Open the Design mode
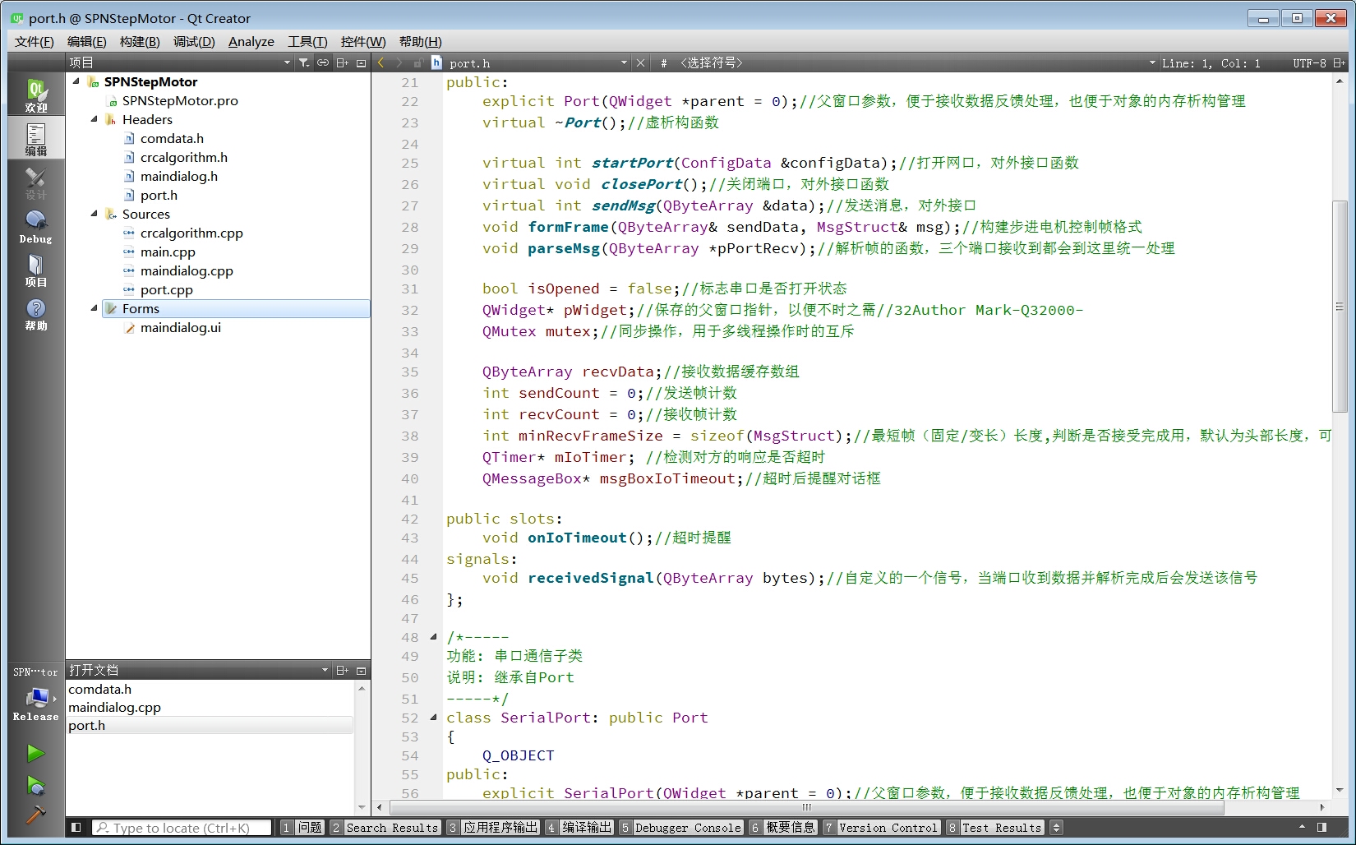 [x=35, y=182]
